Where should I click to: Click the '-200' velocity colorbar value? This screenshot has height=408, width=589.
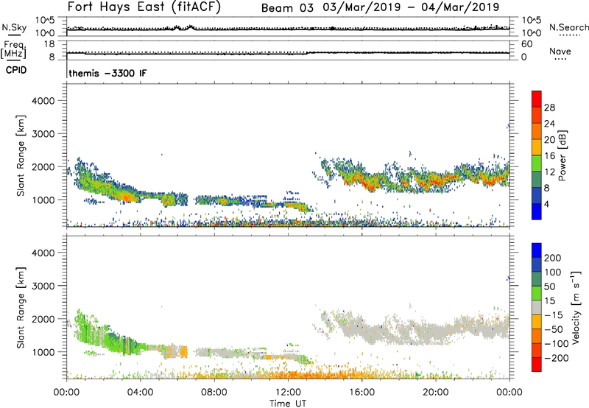point(556,358)
